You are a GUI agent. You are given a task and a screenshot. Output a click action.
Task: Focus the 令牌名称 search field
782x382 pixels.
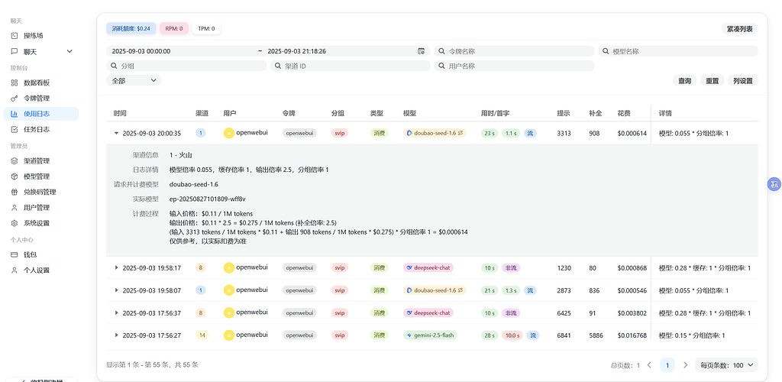pyautogui.click(x=514, y=51)
